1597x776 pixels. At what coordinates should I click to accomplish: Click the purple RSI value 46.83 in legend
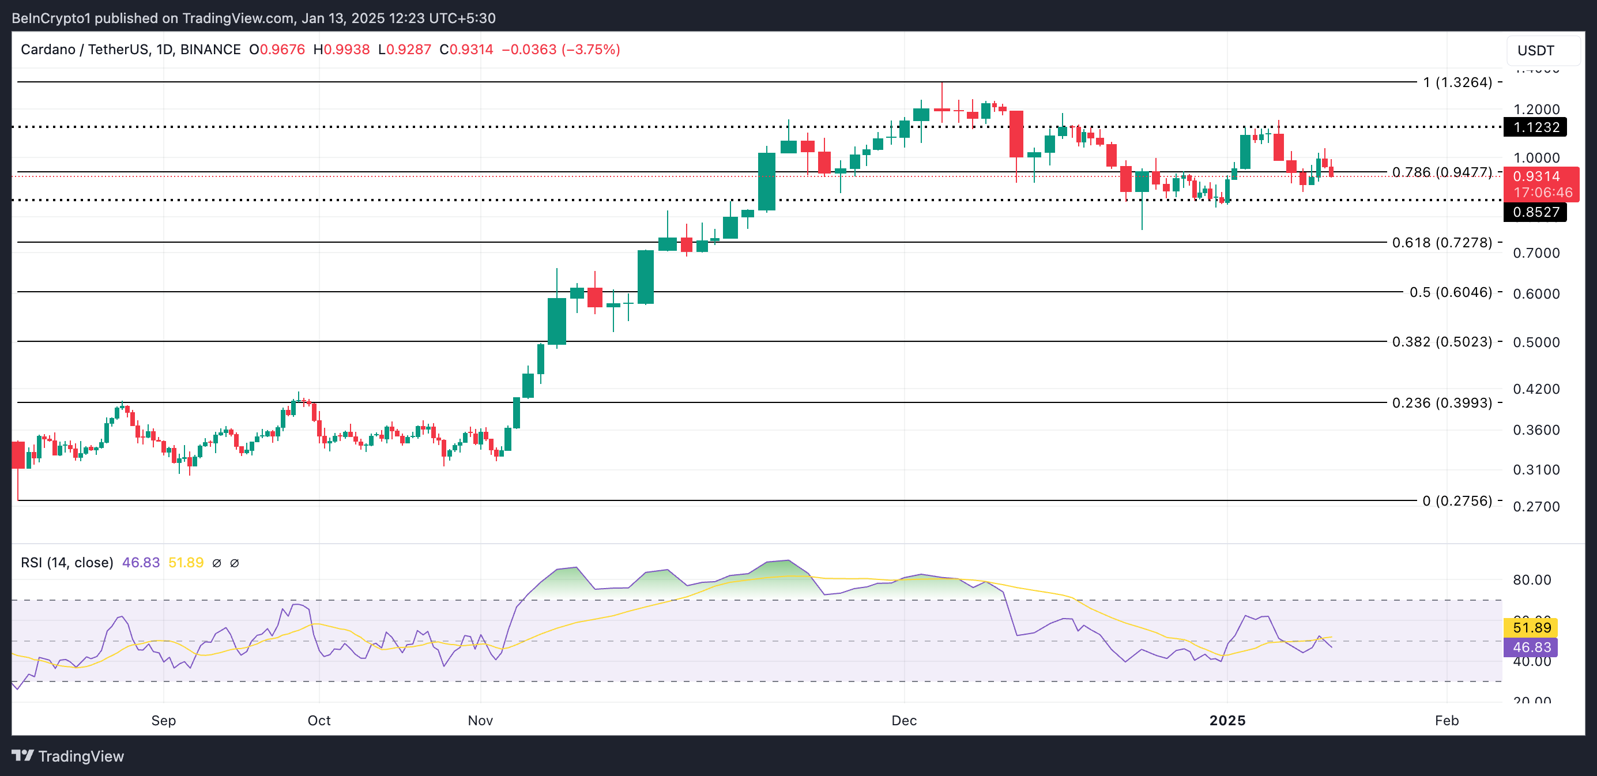coord(141,563)
